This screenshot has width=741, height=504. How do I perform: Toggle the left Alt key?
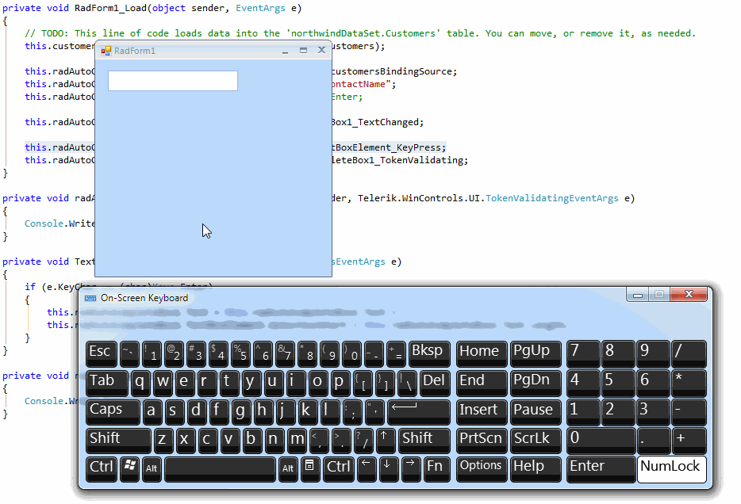152,469
